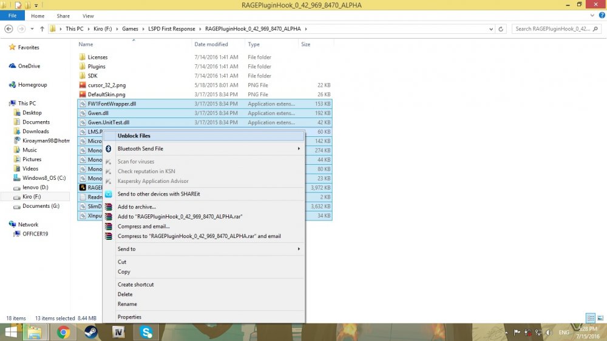The image size is (607, 341).
Task: Open Google Chrome from the taskbar
Action: click(x=63, y=331)
